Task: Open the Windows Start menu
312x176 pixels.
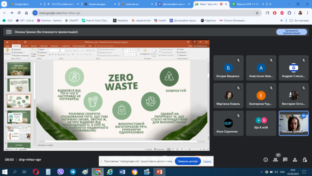Action: [x=4, y=172]
